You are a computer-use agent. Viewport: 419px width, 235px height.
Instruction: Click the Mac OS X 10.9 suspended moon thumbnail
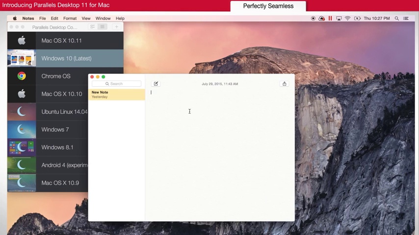pyautogui.click(x=22, y=183)
